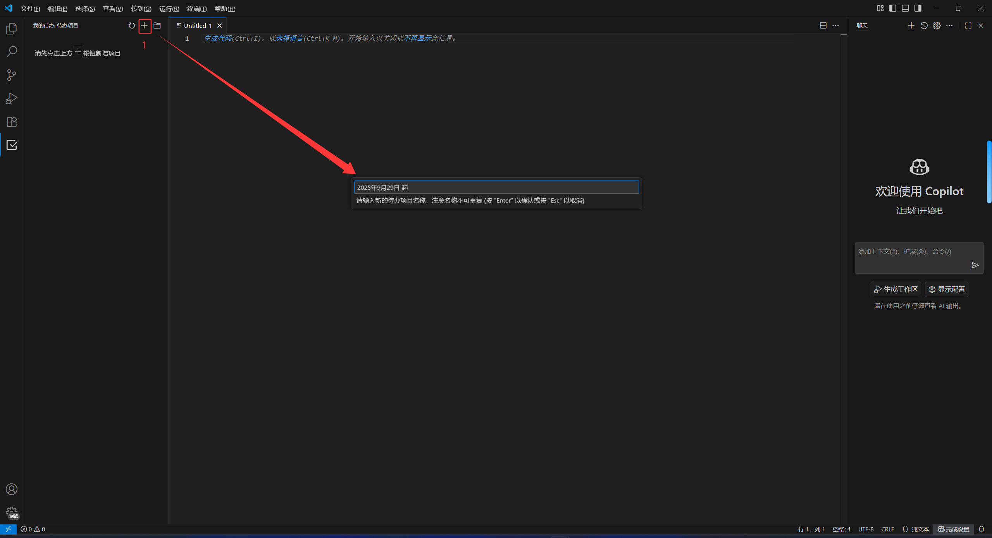Open the 终端 menu
992x538 pixels.
(x=196, y=9)
